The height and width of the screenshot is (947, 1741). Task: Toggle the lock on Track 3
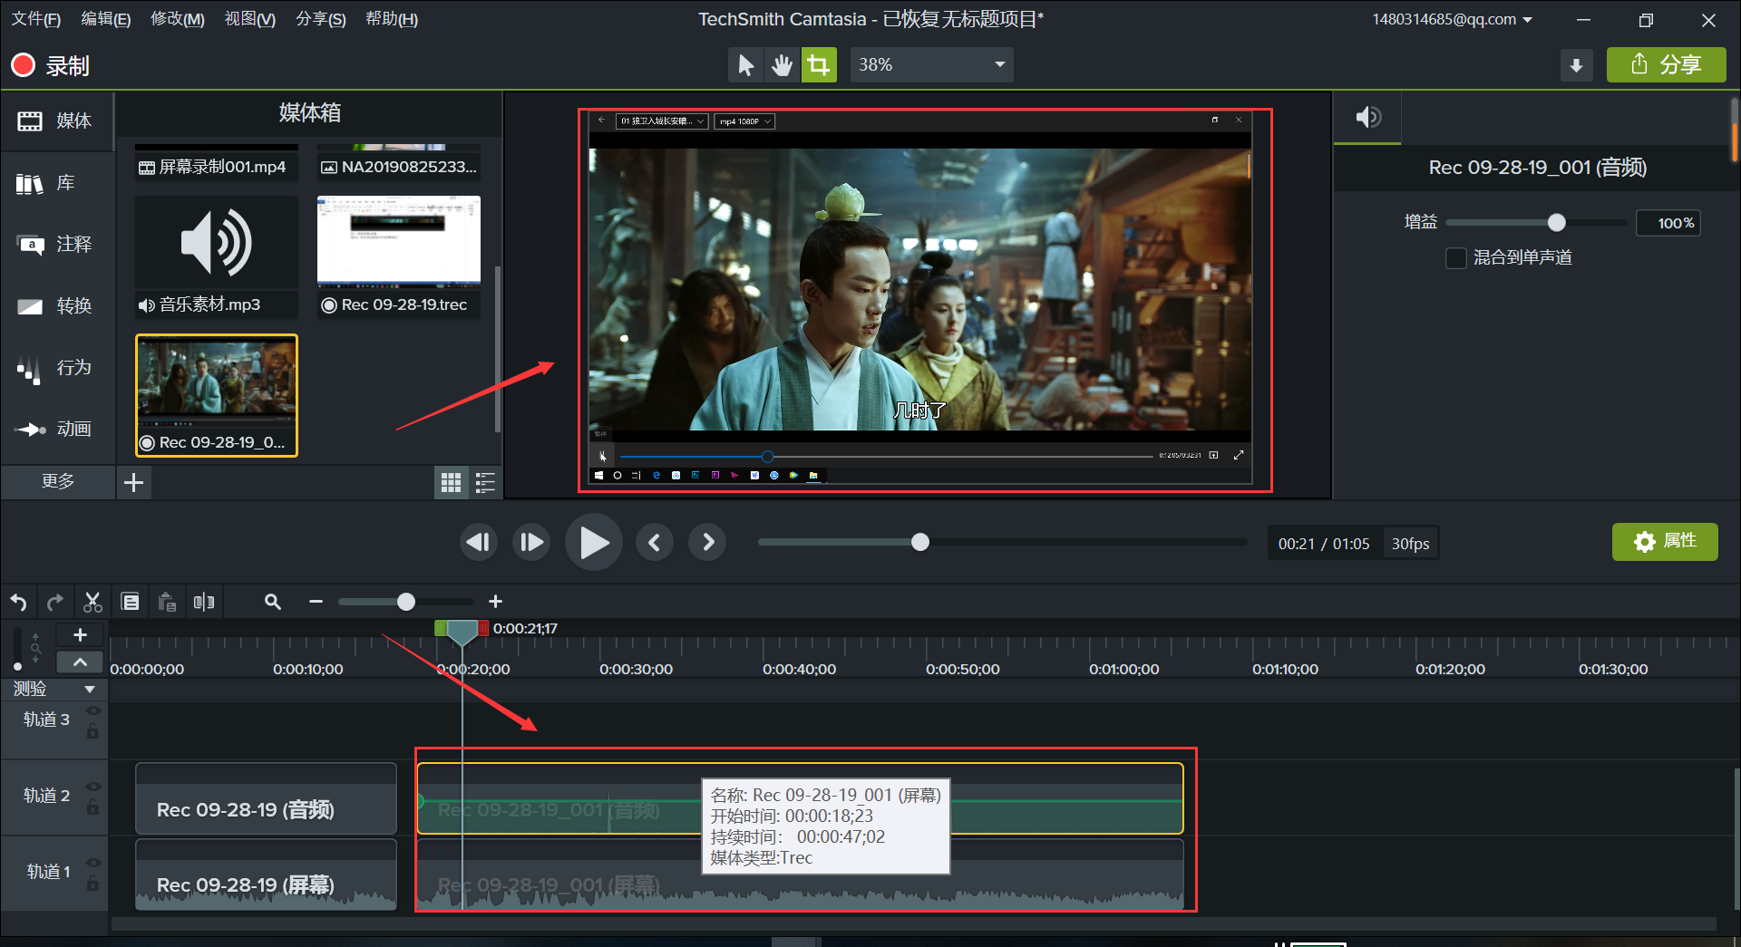point(92,730)
